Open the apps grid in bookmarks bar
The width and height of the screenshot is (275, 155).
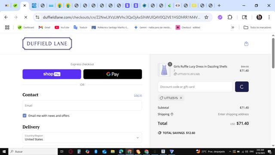(7, 28)
